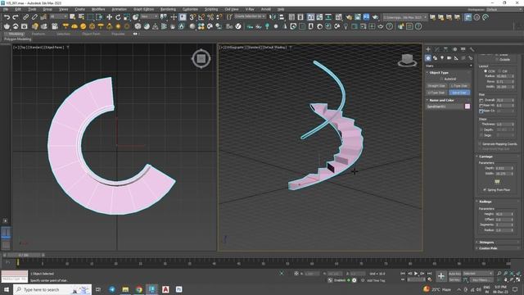This screenshot has width=524, height=295.
Task: Select the CW layout radio button
Action: (x=499, y=71)
